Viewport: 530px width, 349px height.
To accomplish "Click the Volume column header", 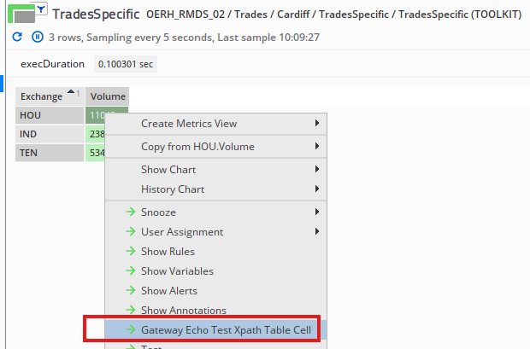I will 108,96.
